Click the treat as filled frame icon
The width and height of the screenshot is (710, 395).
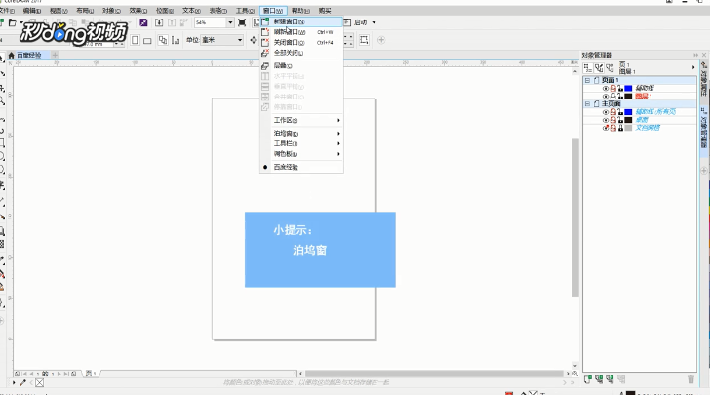click(364, 40)
